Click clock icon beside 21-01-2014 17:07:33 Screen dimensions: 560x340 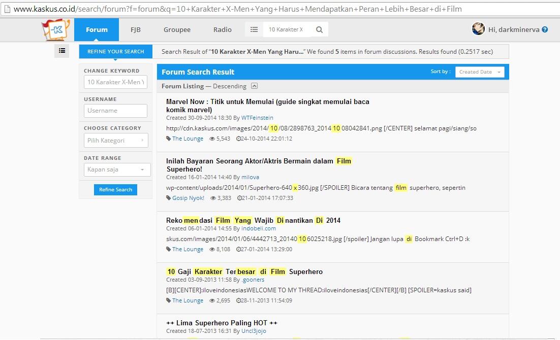240,198
